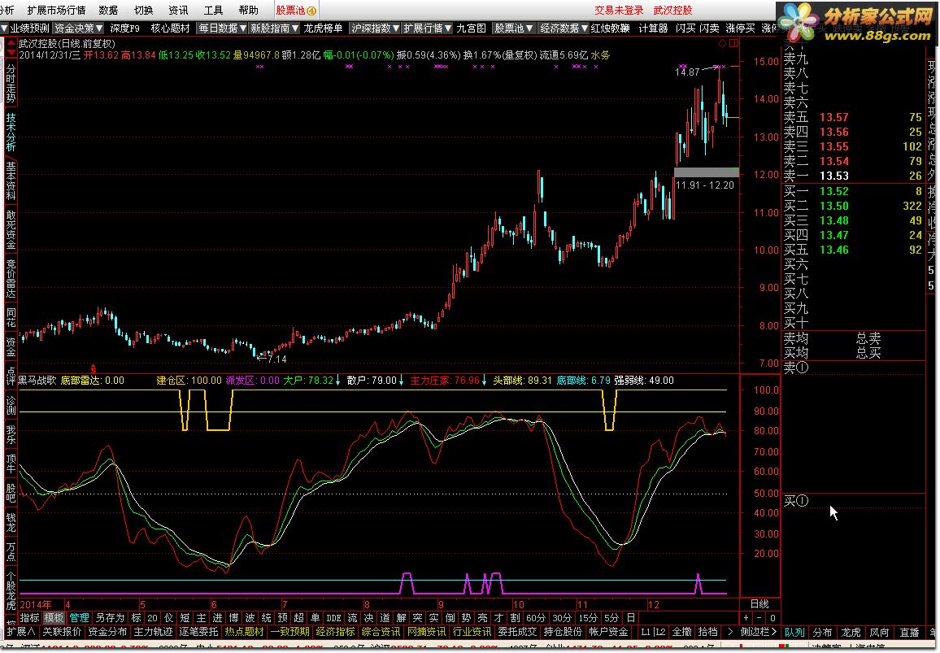
Task: Select the 竞价雷达 sidebar tab
Action: (x=11, y=277)
